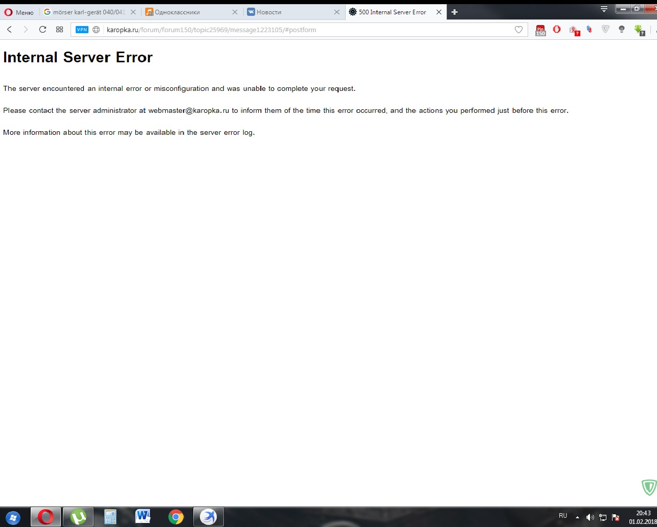
Task: Reload the page with the refresh button
Action: coord(42,30)
